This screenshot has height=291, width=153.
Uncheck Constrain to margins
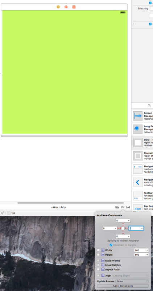coord(111,245)
